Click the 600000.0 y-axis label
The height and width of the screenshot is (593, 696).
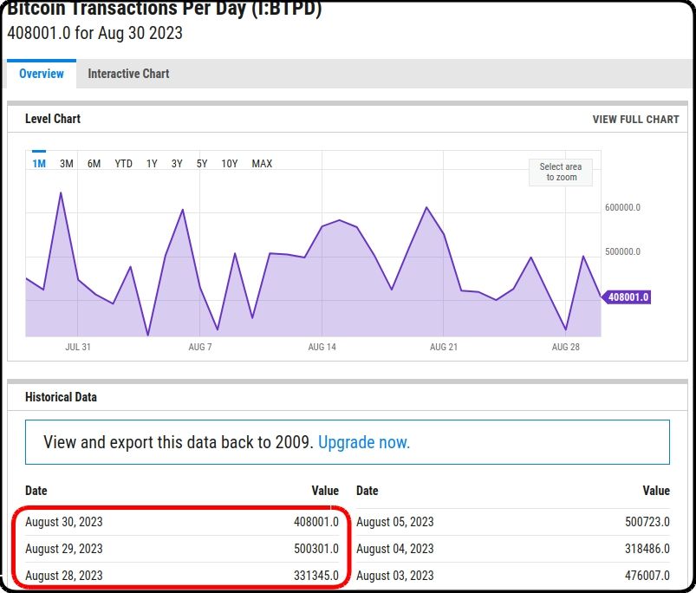coord(622,207)
